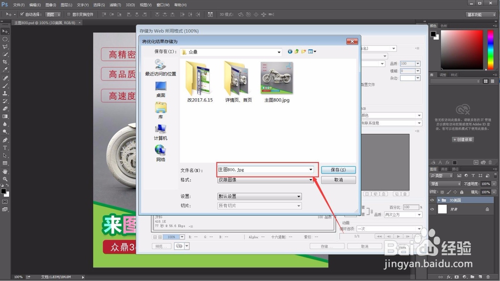The image size is (500, 281).
Task: Select the Zoom tool in toolbox
Action: coord(5,179)
